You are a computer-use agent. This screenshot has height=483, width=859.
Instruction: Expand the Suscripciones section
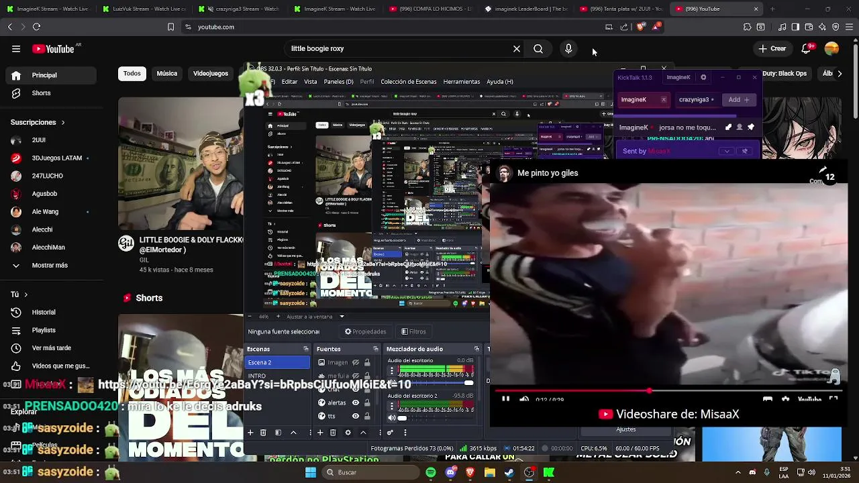(38, 122)
